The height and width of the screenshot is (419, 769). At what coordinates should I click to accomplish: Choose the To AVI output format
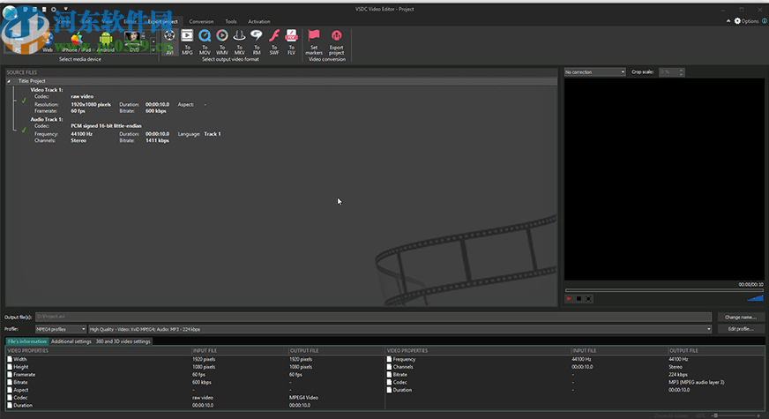pos(169,42)
